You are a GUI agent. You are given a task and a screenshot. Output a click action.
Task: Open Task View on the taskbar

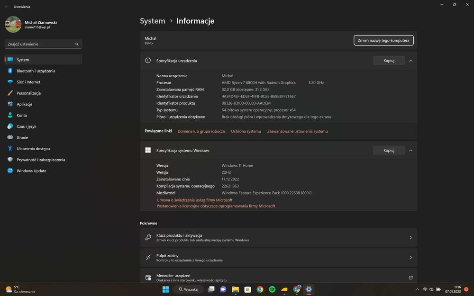(x=211, y=289)
